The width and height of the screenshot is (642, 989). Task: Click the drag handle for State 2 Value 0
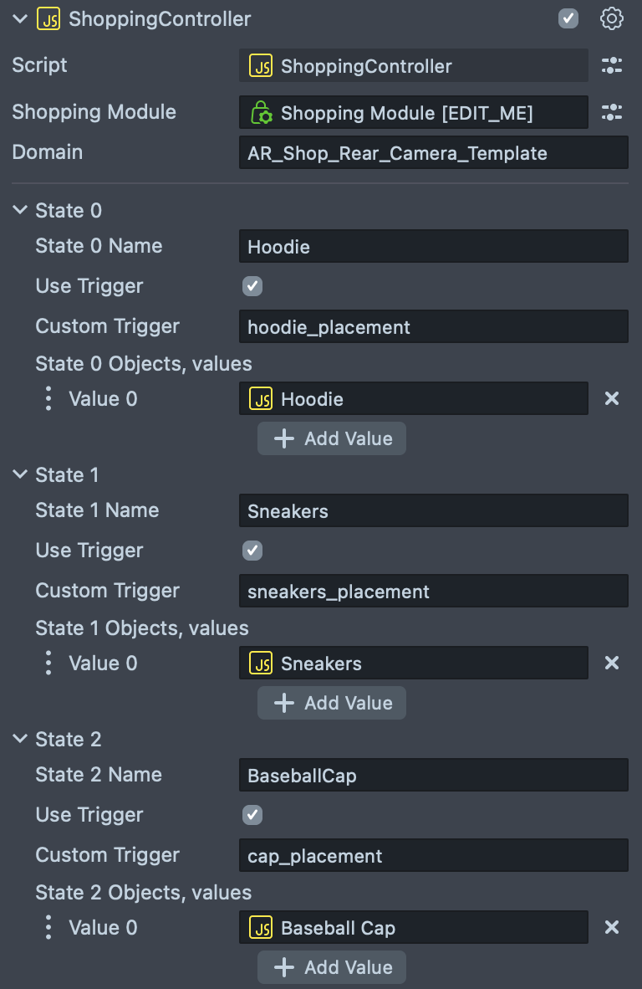tap(48, 928)
